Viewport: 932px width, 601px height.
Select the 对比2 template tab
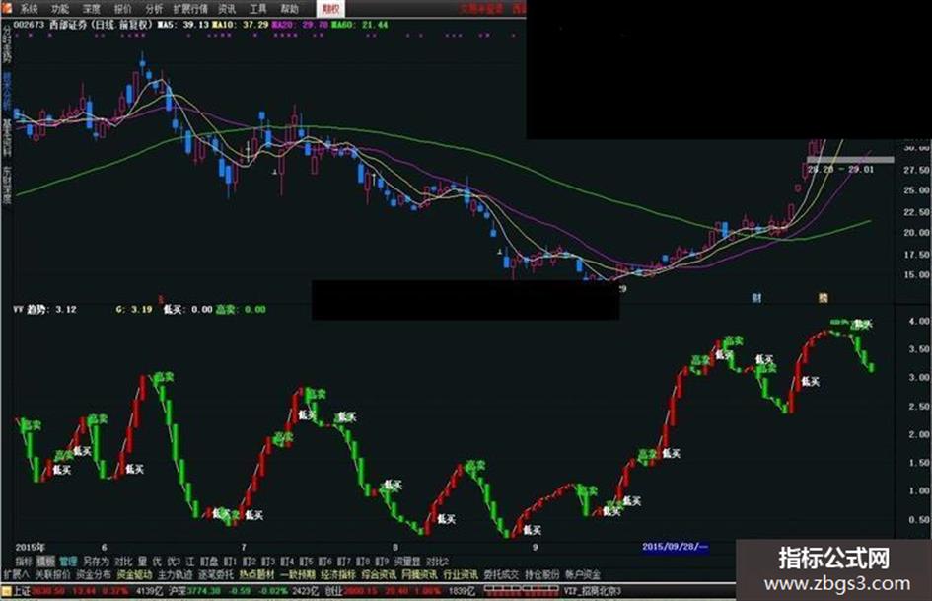click(438, 562)
